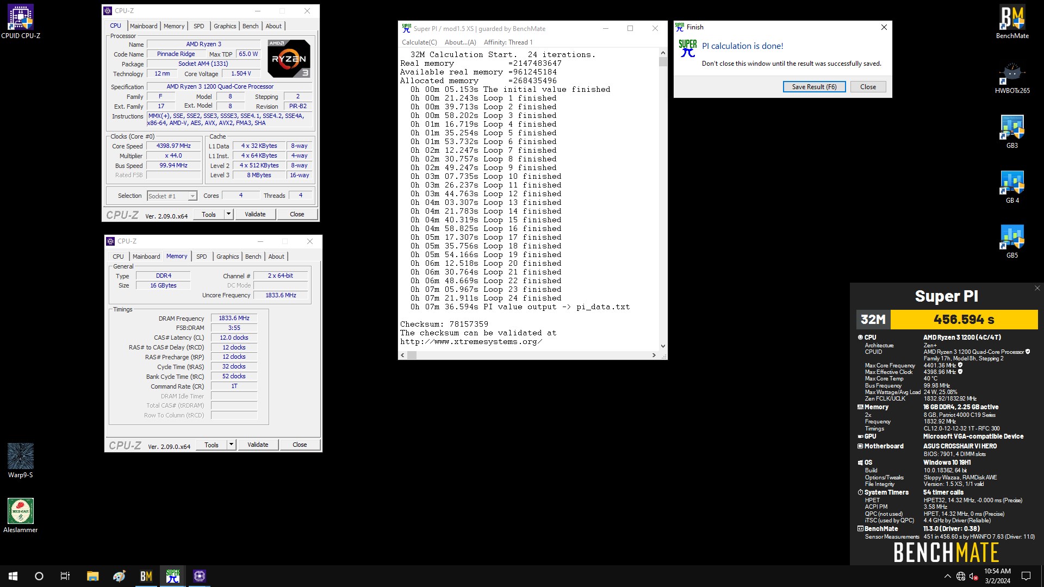Click Tools button in top CPU-Z window
The height and width of the screenshot is (587, 1044).
coord(209,214)
